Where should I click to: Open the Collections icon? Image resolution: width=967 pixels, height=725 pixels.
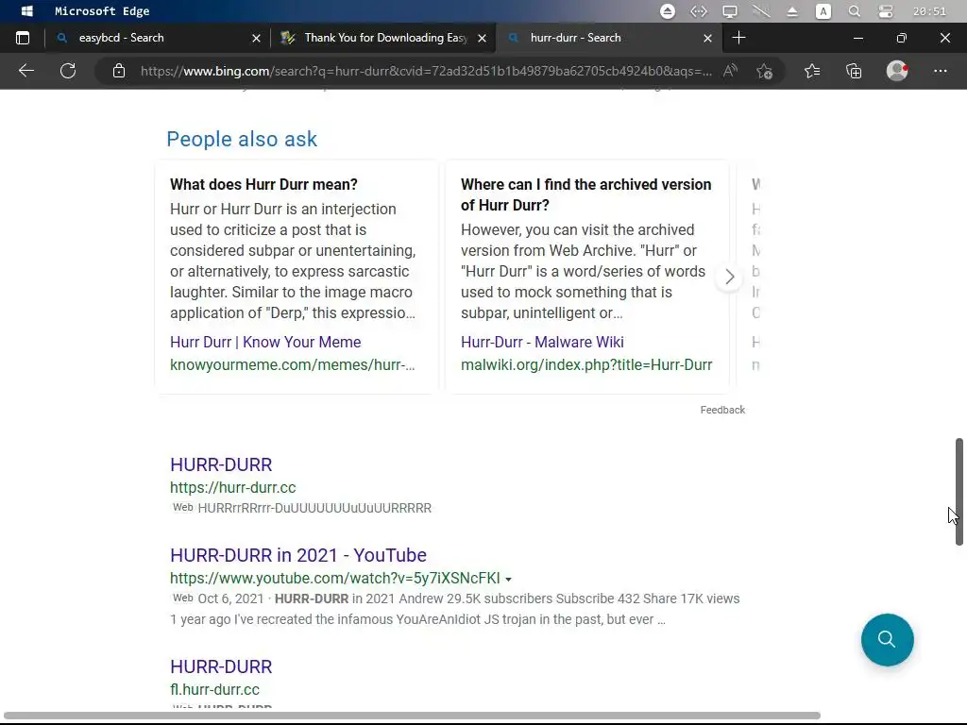854,71
